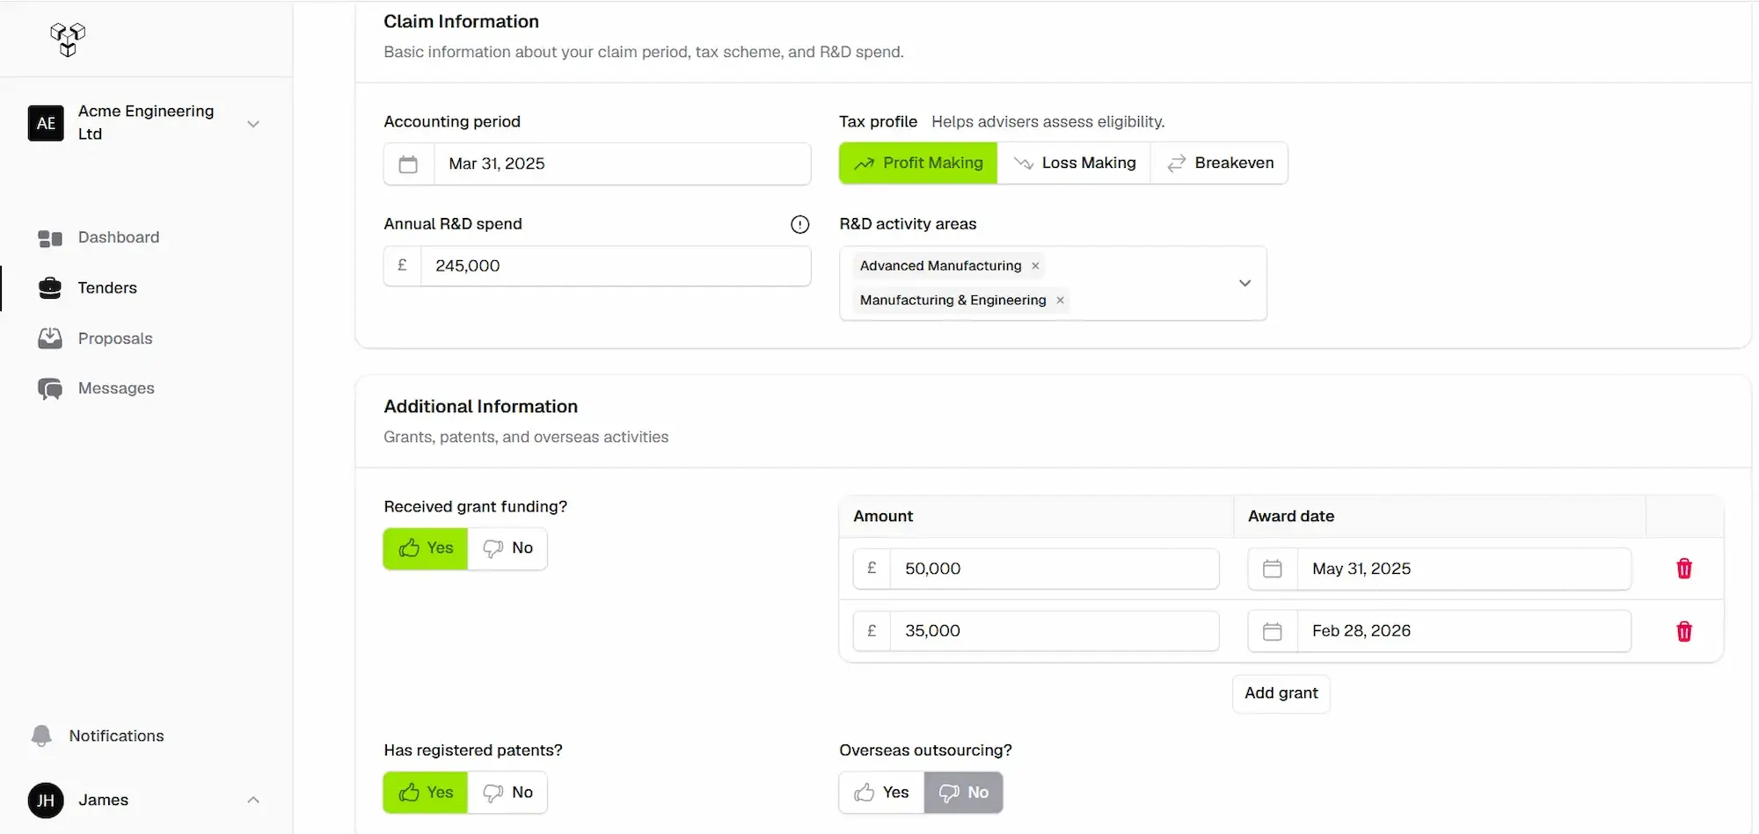Click the Claim Information heading

461,22
